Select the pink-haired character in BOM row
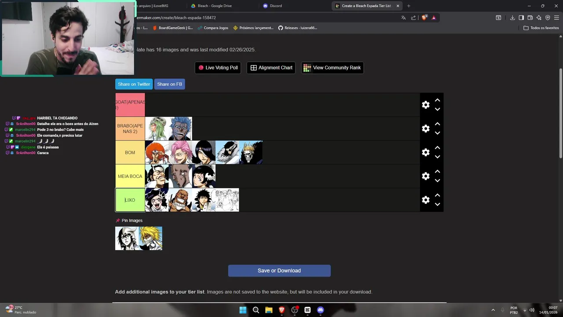This screenshot has width=563, height=317. point(180,152)
